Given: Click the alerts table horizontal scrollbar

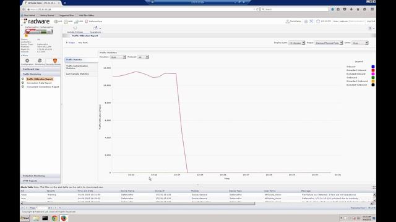Looking at the screenshot, I should tap(139, 203).
